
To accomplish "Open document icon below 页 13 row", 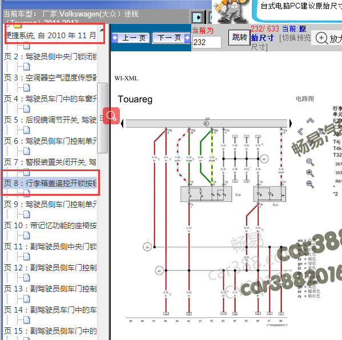I will coord(26,299).
